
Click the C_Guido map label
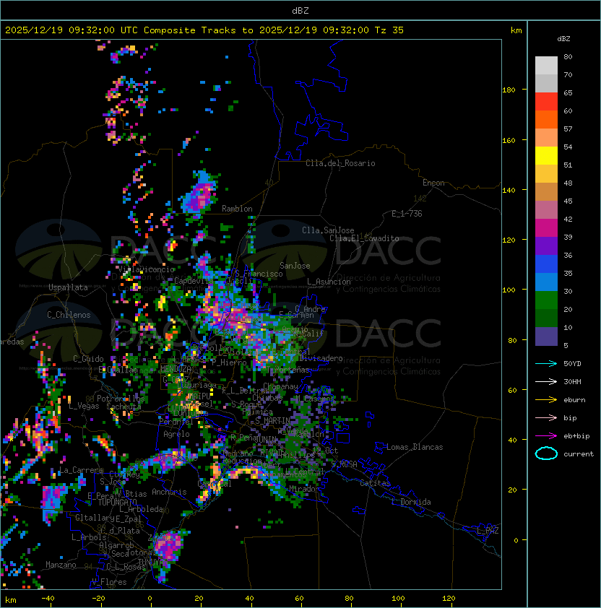point(88,359)
